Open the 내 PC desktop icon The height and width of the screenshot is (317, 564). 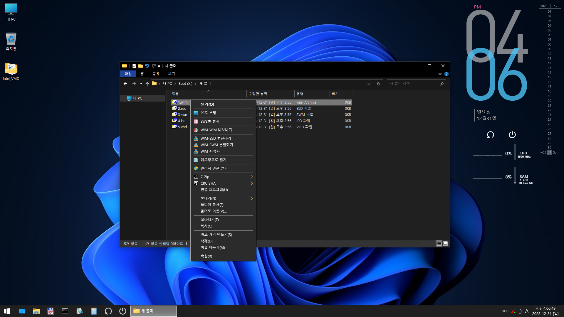[11, 12]
